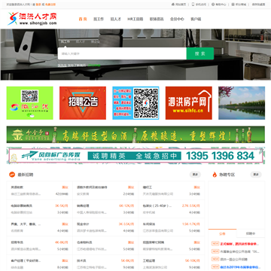Open the HR工具箱 navigation item
The width and height of the screenshot is (271, 271).
click(x=135, y=19)
